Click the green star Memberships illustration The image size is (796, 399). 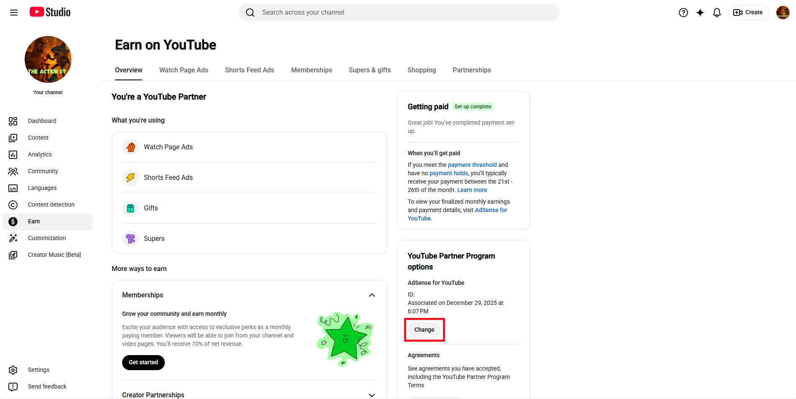345,339
